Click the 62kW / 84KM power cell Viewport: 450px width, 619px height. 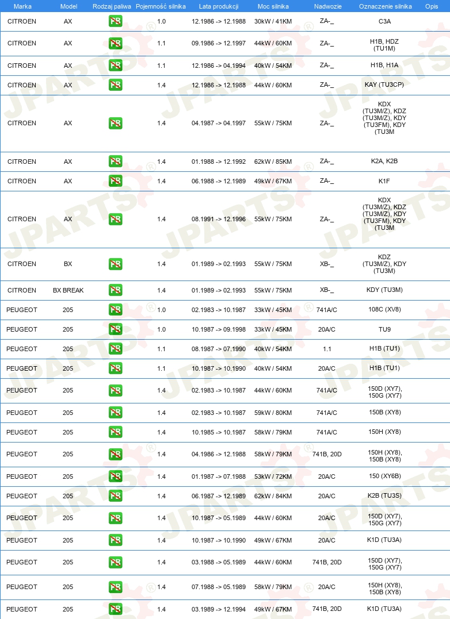click(x=273, y=496)
